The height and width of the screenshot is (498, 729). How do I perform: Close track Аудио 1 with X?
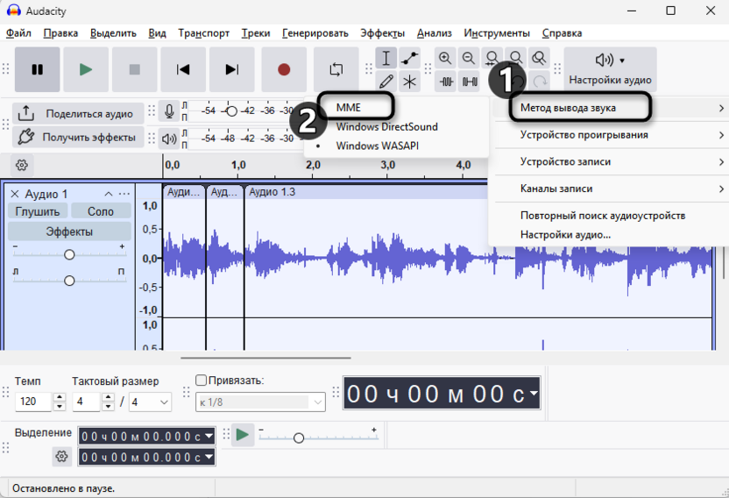tap(15, 194)
